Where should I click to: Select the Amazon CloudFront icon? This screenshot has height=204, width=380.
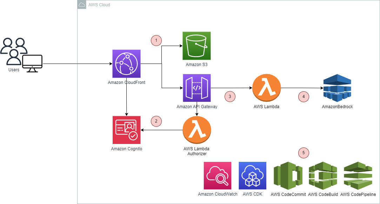(x=127, y=64)
